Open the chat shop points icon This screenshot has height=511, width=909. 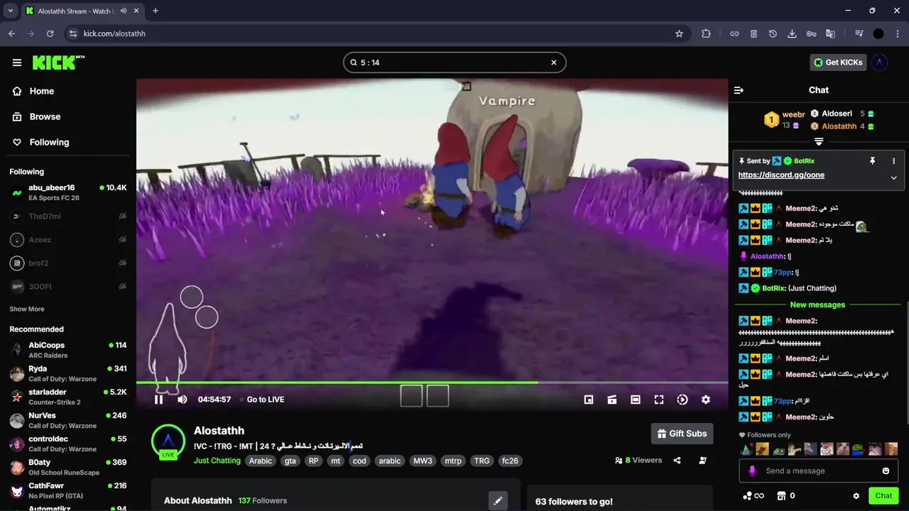click(781, 496)
